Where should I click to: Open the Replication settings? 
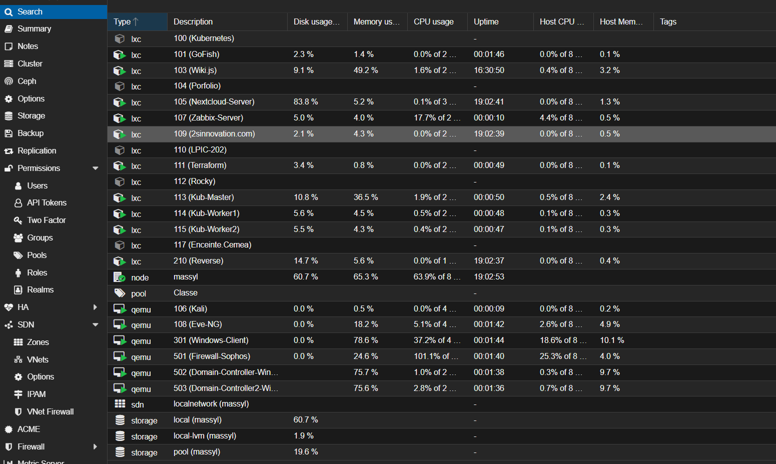click(37, 150)
